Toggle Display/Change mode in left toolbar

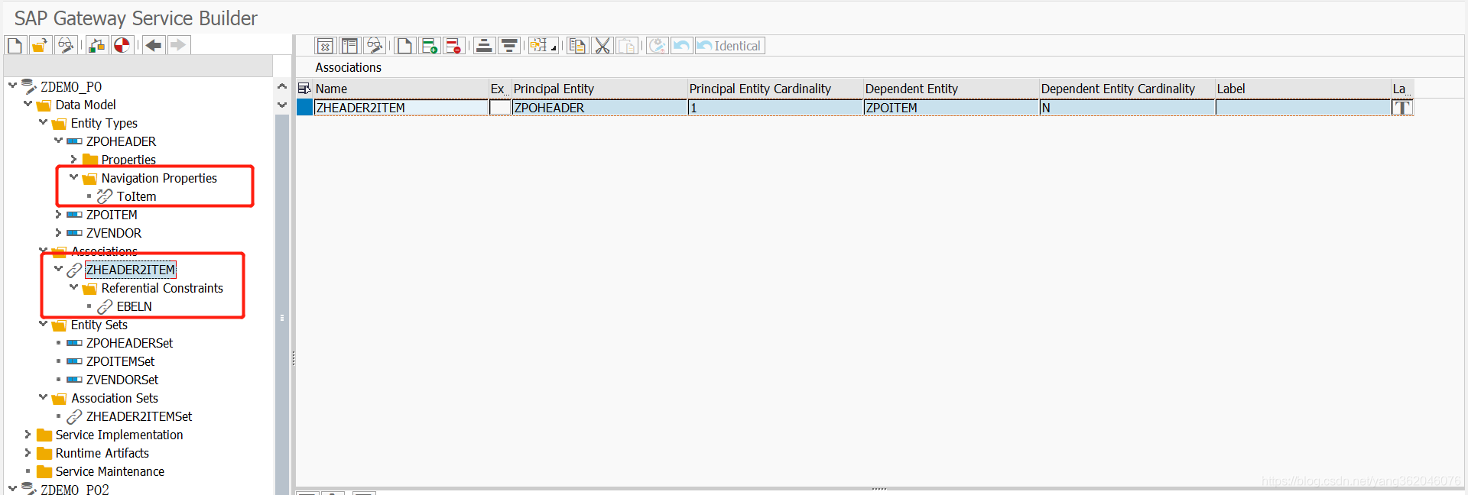pos(65,46)
